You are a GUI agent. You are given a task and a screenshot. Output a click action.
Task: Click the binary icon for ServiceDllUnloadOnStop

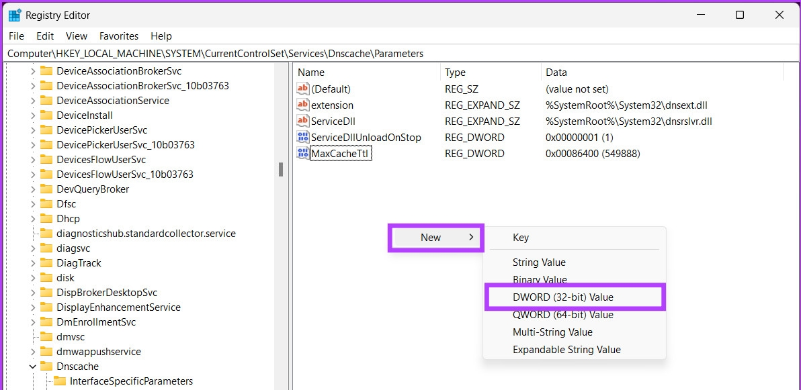click(303, 137)
